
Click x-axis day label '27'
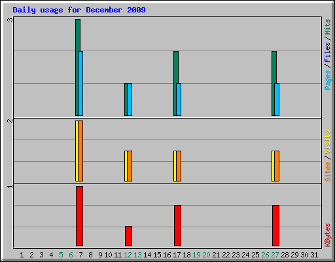(x=275, y=255)
